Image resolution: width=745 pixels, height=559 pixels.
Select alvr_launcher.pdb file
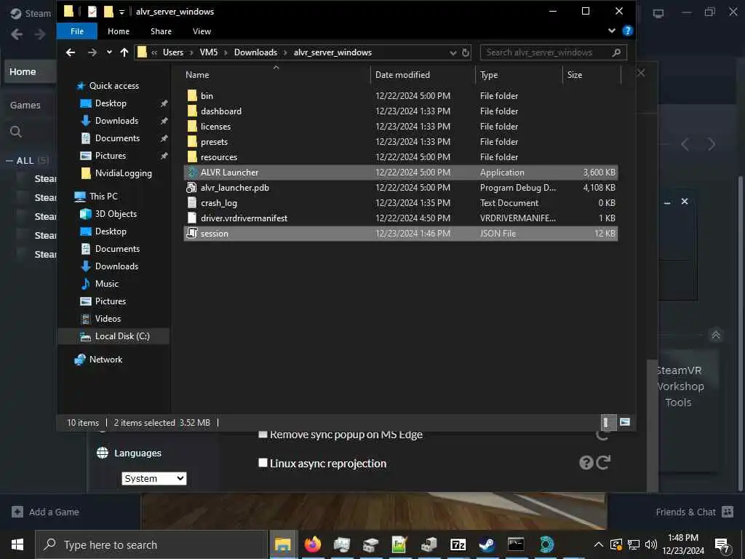401,187
